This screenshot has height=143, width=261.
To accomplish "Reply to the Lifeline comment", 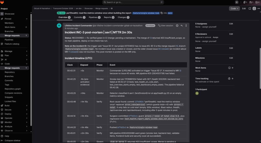I will click(182, 26).
